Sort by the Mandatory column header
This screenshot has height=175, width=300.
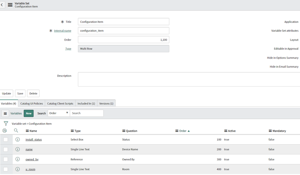[x=279, y=131]
